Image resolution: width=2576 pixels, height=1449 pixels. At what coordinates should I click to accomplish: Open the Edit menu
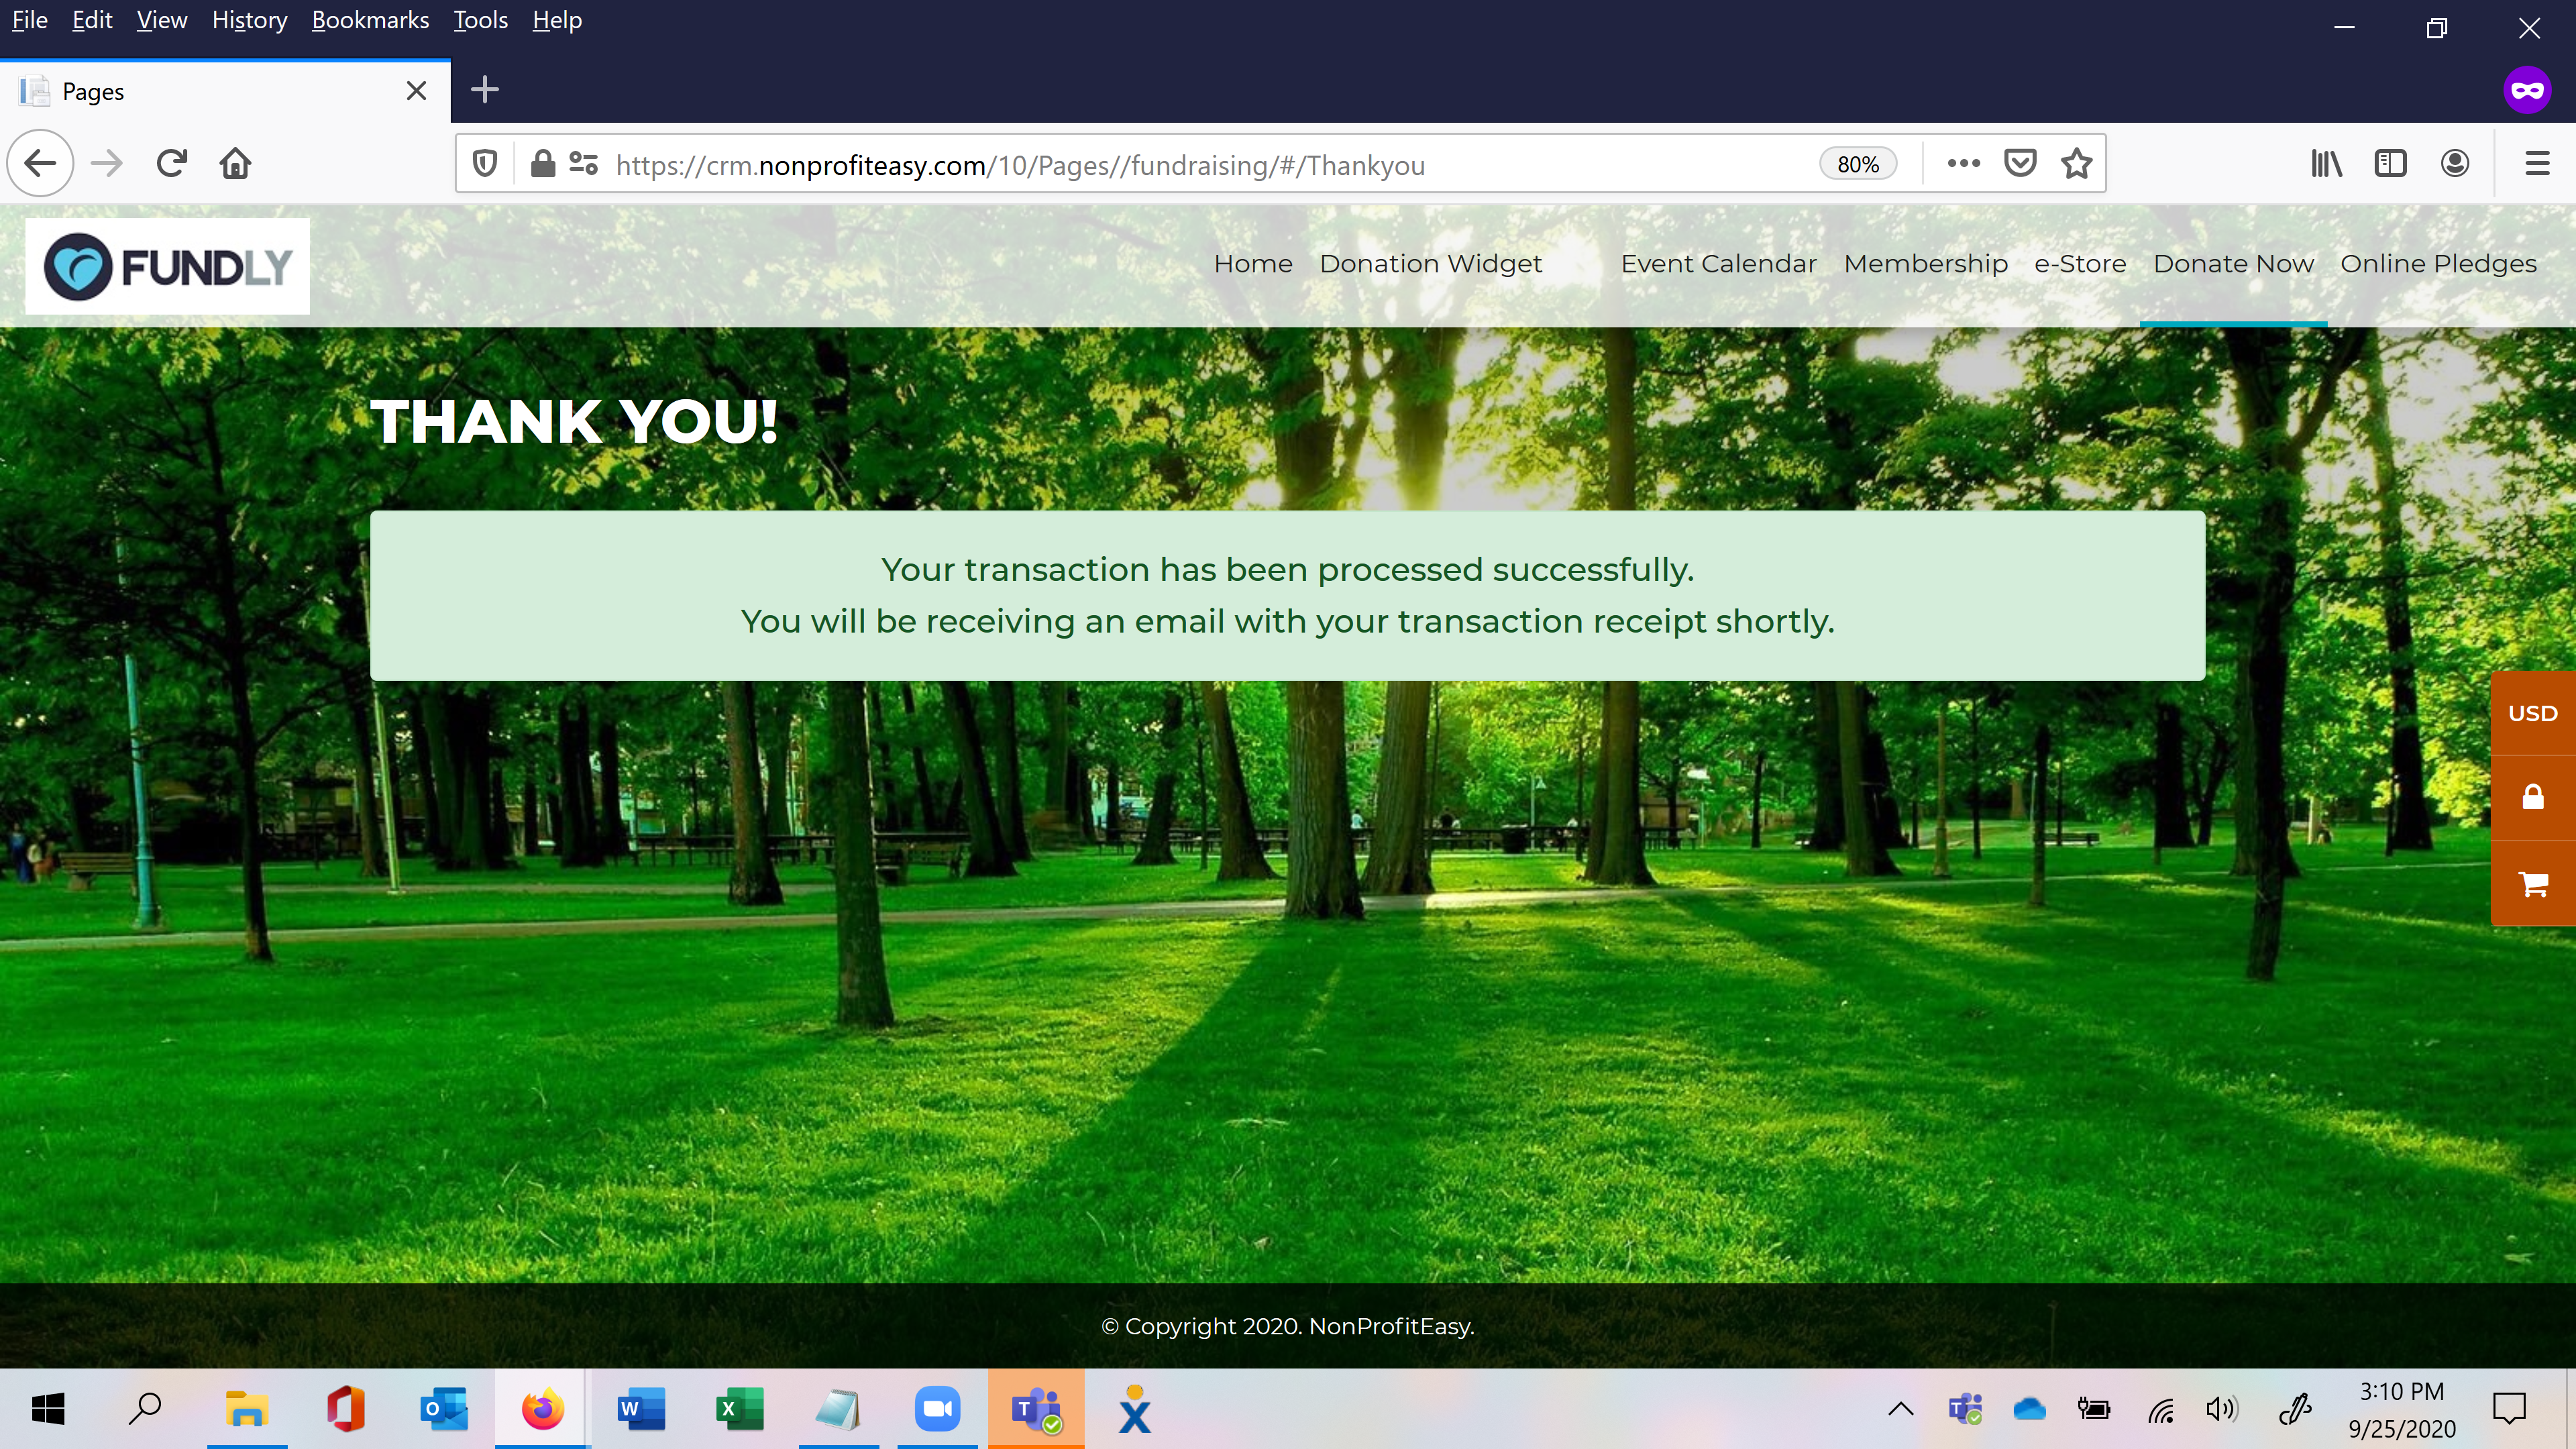(92, 20)
